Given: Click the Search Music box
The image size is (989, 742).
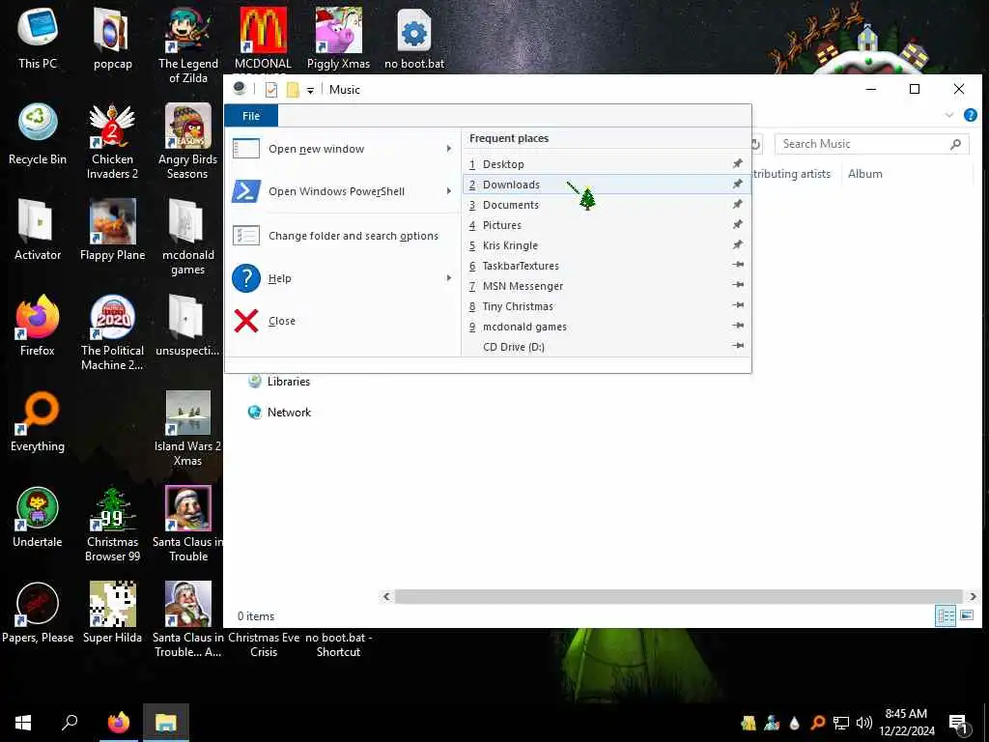Looking at the screenshot, I should (x=871, y=144).
